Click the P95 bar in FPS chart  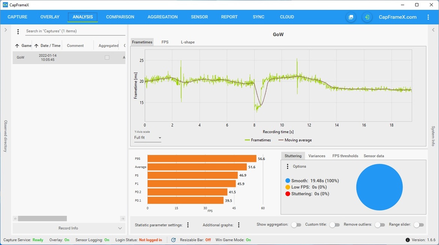202,159
